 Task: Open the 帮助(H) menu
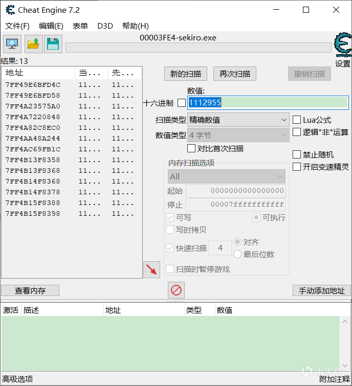135,26
